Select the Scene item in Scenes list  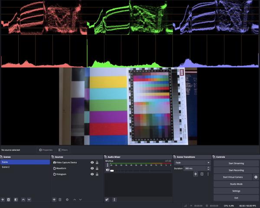pos(25,162)
